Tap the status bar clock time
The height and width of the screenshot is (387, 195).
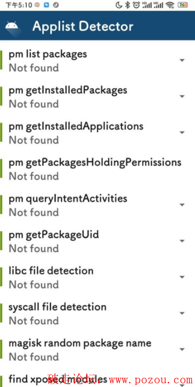point(19,5)
